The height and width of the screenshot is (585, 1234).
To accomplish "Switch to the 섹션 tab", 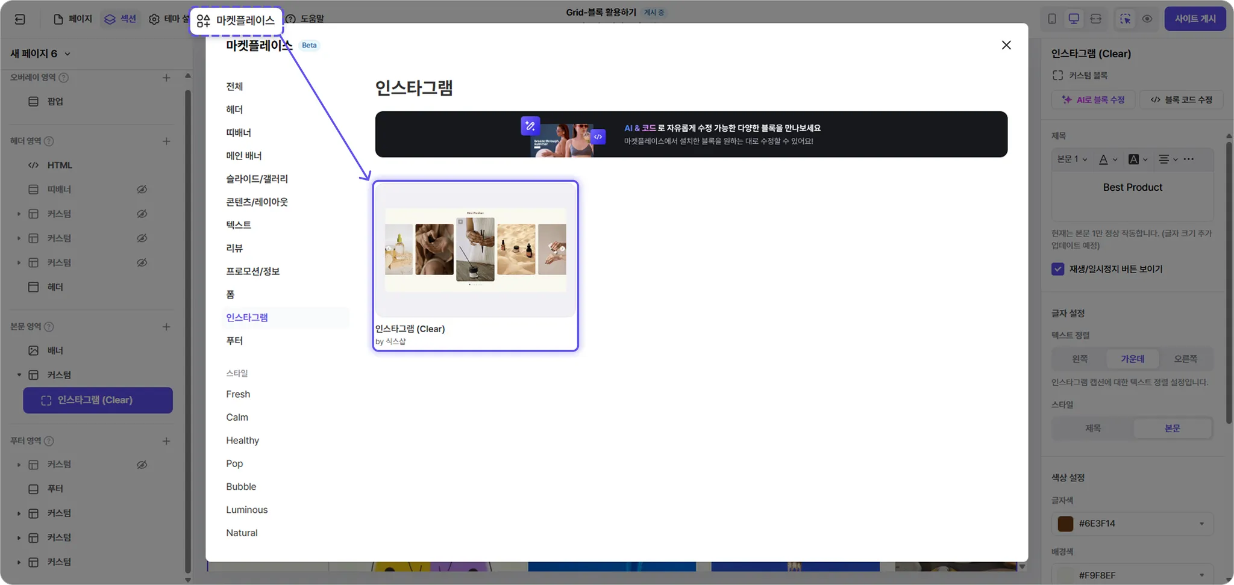I will click(121, 19).
